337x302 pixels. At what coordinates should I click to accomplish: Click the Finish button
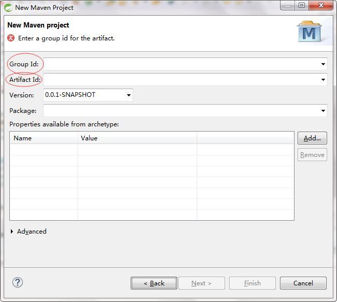point(252,283)
